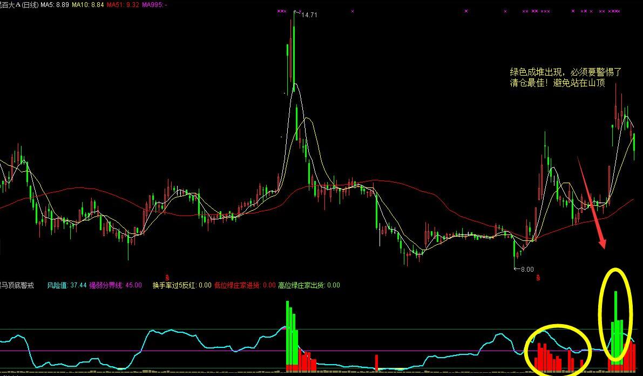
Task: Click the 强弱分界线 45.00 label
Action: point(116,285)
